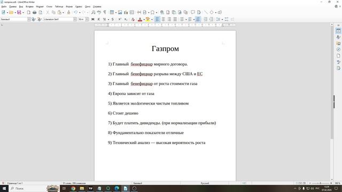342x192 pixels.
Task: Click the Open file folder icon
Action: tap(11, 12)
